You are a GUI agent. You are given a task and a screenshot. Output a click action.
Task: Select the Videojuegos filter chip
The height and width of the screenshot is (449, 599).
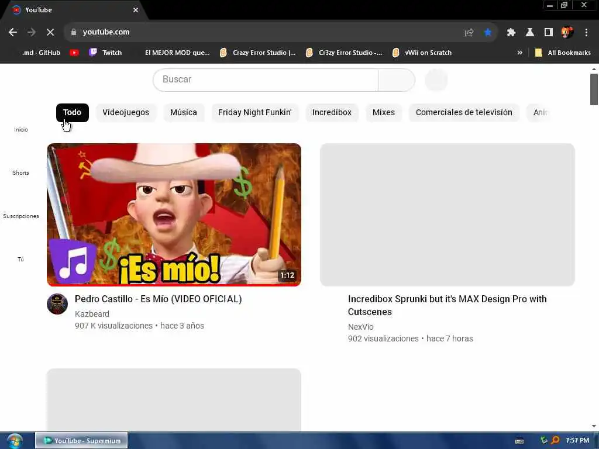(x=126, y=113)
